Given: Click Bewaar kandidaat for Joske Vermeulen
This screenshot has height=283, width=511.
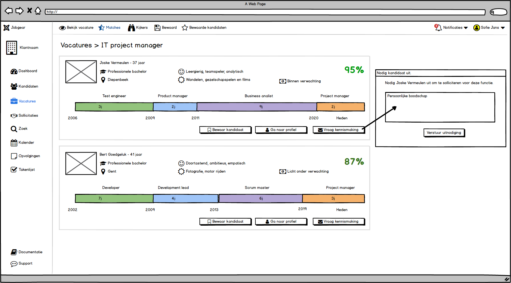Looking at the screenshot, I should click(225, 130).
